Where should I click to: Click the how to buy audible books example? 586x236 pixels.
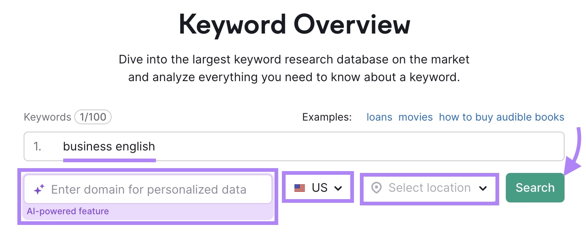click(501, 117)
